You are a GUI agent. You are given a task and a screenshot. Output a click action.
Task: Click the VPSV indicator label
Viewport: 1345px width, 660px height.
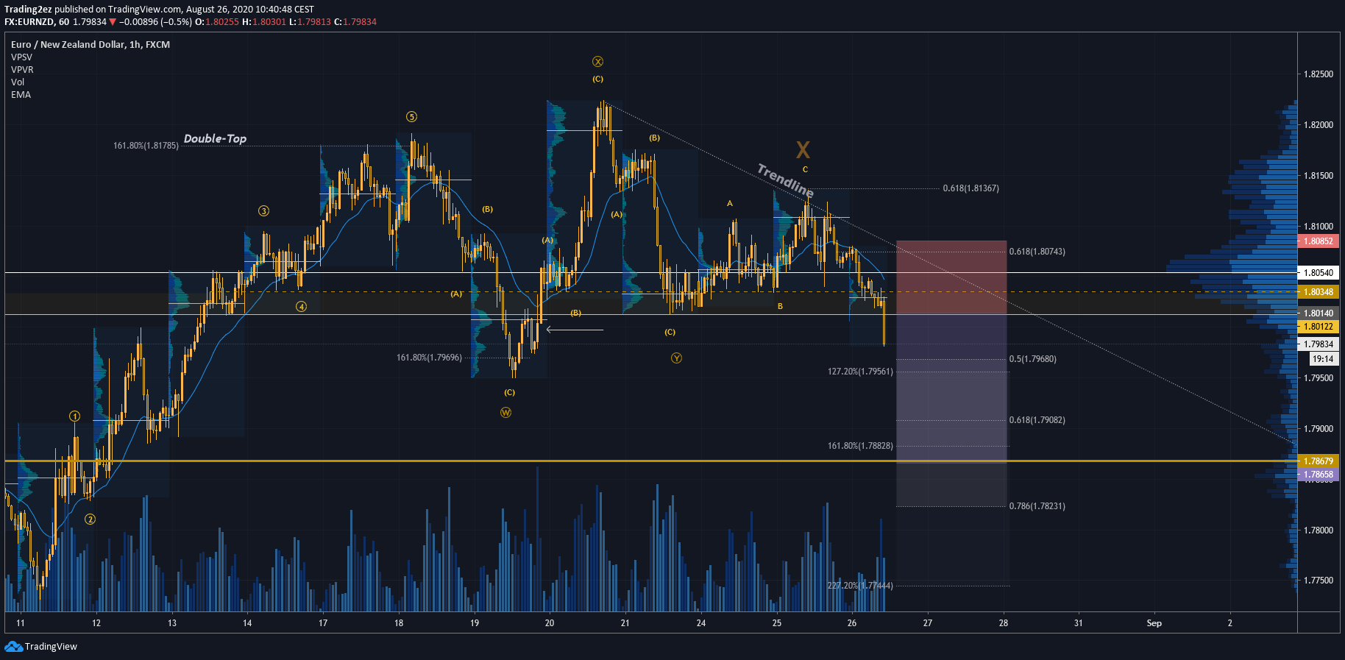(21, 57)
